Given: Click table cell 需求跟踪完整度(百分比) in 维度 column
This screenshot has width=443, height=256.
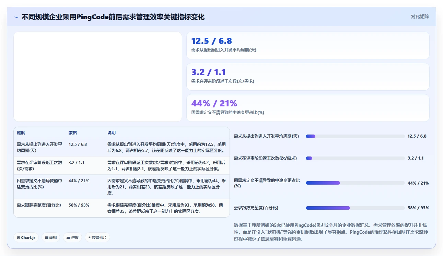Looking at the screenshot, I should point(39,205).
